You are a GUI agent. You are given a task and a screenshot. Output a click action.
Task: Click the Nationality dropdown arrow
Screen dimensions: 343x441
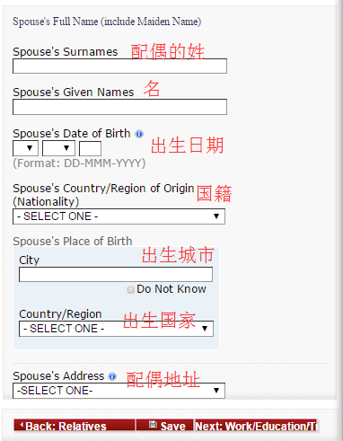[216, 216]
